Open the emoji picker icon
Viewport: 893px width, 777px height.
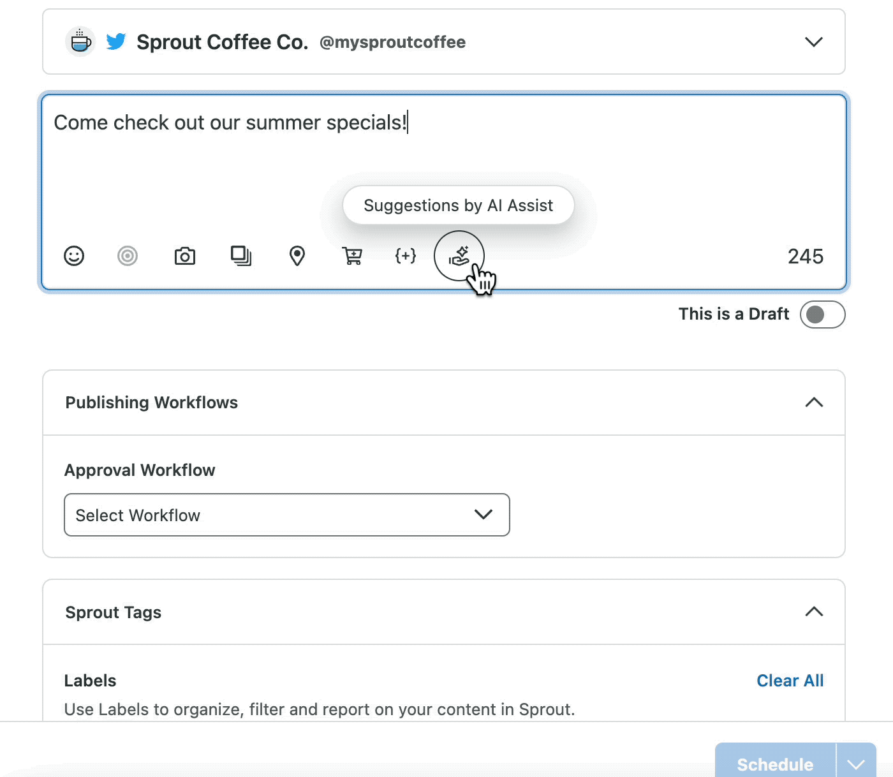click(74, 256)
